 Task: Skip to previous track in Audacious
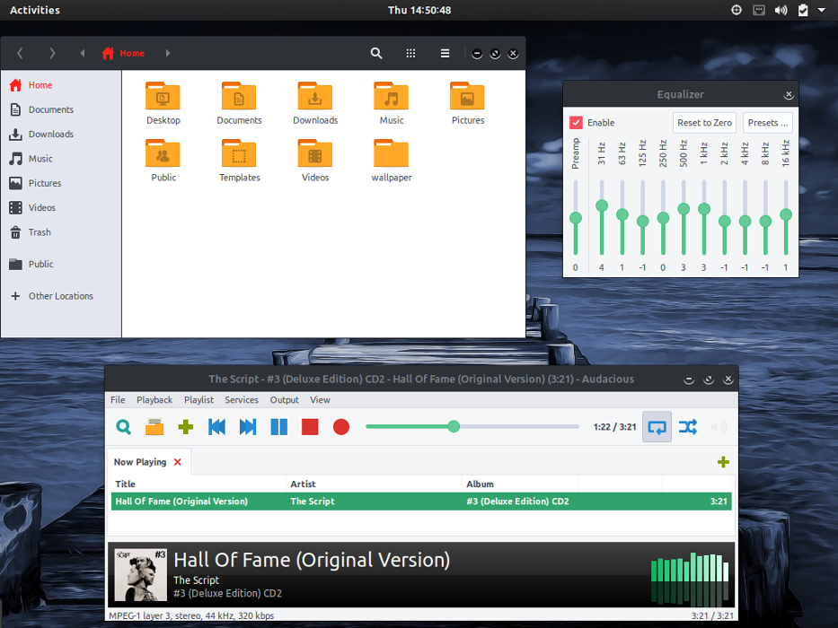216,427
